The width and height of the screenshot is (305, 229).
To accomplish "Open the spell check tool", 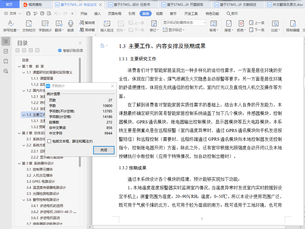I will (11, 26).
